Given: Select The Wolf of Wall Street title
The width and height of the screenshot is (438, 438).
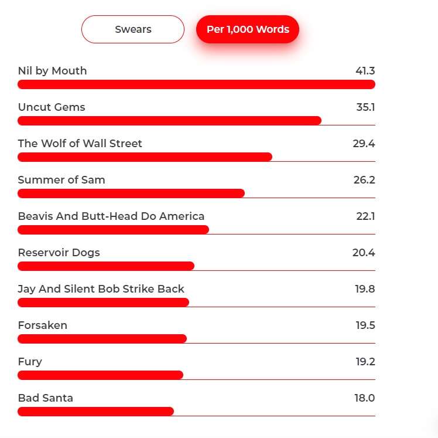Looking at the screenshot, I should click(x=80, y=144).
